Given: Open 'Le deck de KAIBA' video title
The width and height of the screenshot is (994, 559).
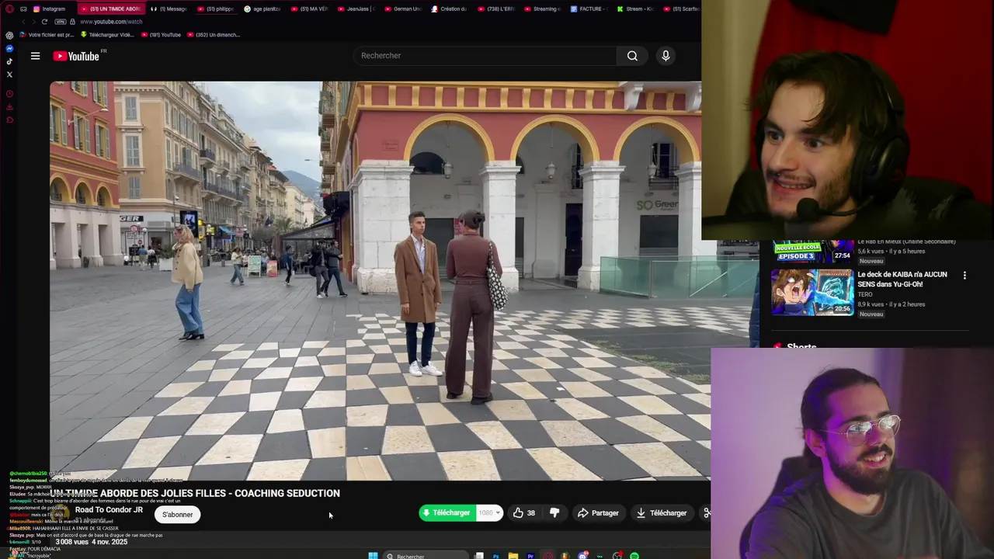Looking at the screenshot, I should point(902,279).
